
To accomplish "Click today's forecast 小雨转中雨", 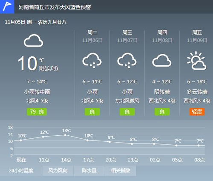I will [x=37, y=92].
